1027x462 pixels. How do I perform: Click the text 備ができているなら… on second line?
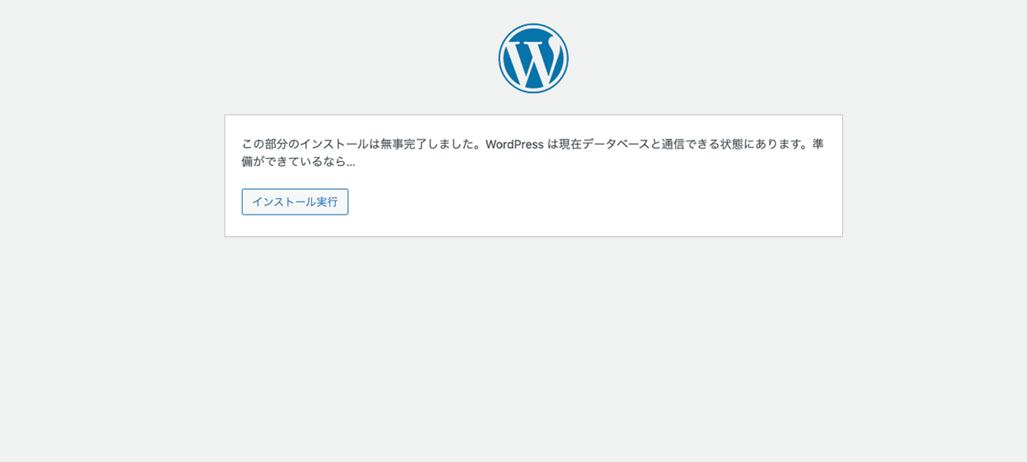pos(298,161)
